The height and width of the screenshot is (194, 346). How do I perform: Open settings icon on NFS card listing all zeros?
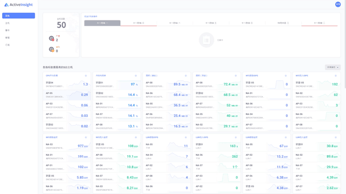point(286,75)
